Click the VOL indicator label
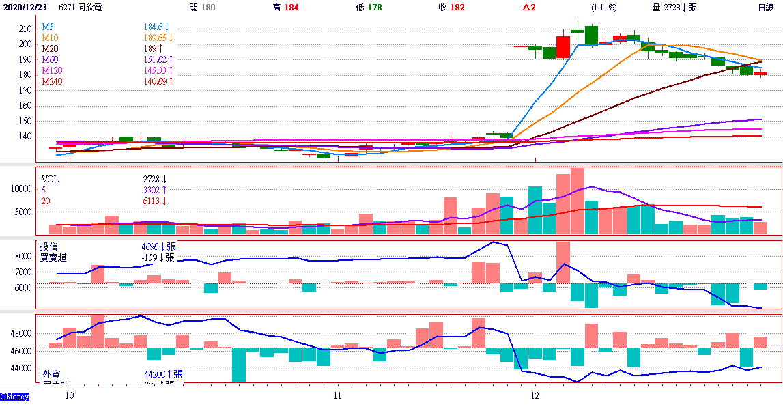The image size is (783, 409). pyautogui.click(x=51, y=178)
